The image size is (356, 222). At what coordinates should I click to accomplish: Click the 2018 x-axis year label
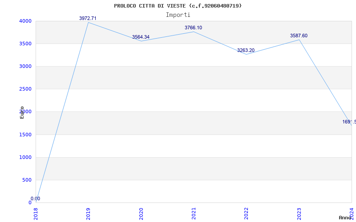point(36,214)
